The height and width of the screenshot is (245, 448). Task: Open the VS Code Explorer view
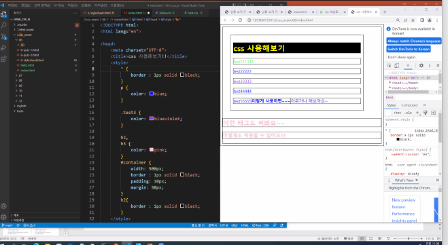(x=3, y=14)
